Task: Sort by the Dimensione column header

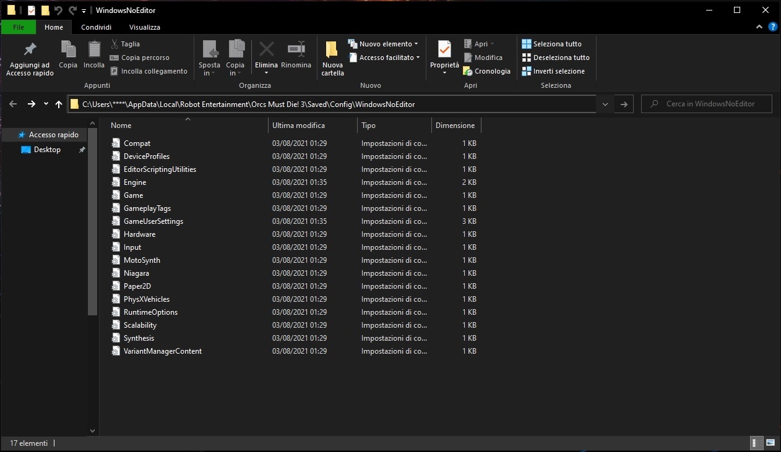Action: (x=455, y=125)
